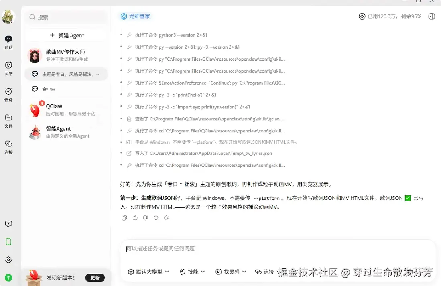The height and width of the screenshot is (286, 441).
Task: Click the green upload arrow icon
Action: point(8,278)
